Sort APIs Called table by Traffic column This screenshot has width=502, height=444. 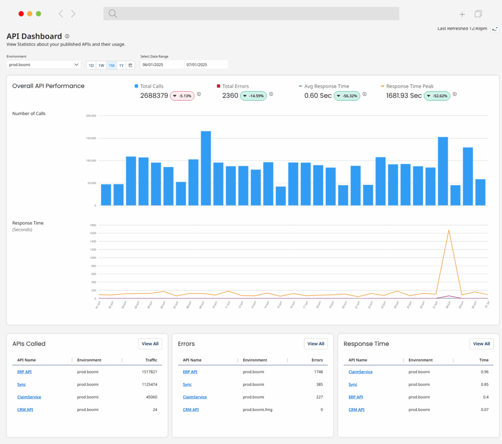(151, 360)
